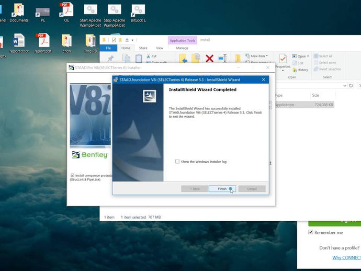Screen dimensions: 361x271
Task: Click Cut in the Explorer ribbon
Action: pyautogui.click(x=152, y=56)
